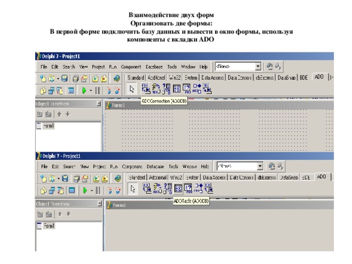352x264 pixels.
Task: Select ADOStoredProc component in lower Delphi window
Action: [x=199, y=188]
